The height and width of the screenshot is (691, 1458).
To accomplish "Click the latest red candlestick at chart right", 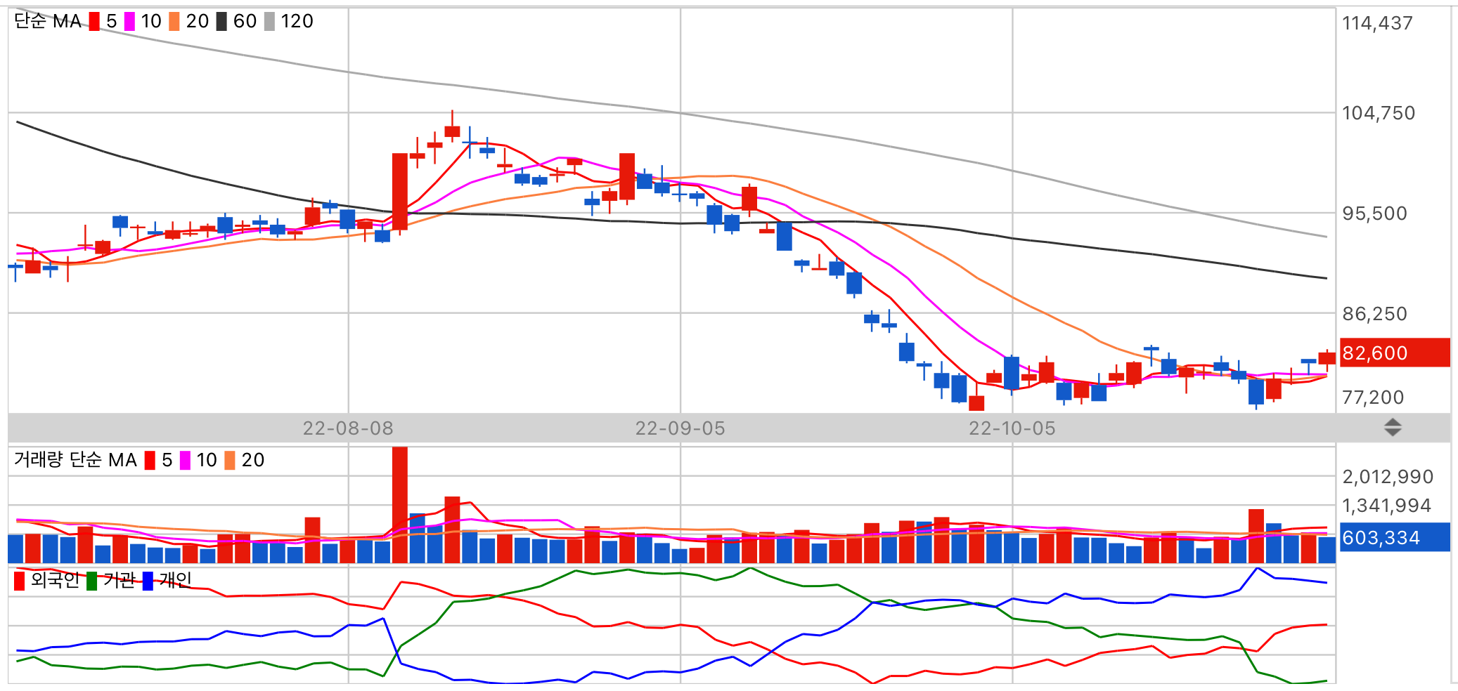I will pyautogui.click(x=1327, y=358).
